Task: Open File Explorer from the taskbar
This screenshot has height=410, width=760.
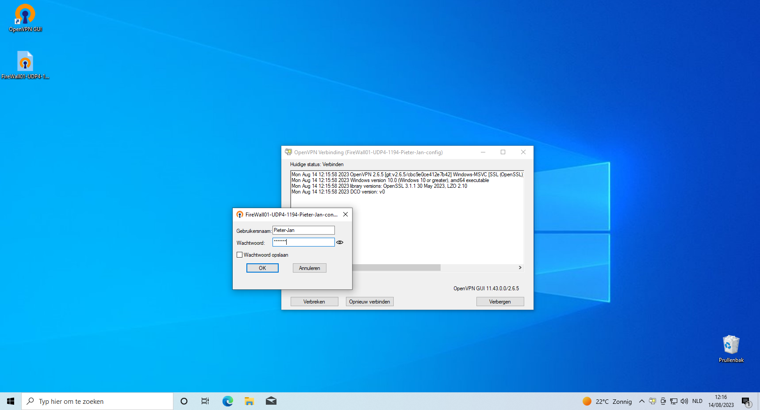Action: coord(249,401)
